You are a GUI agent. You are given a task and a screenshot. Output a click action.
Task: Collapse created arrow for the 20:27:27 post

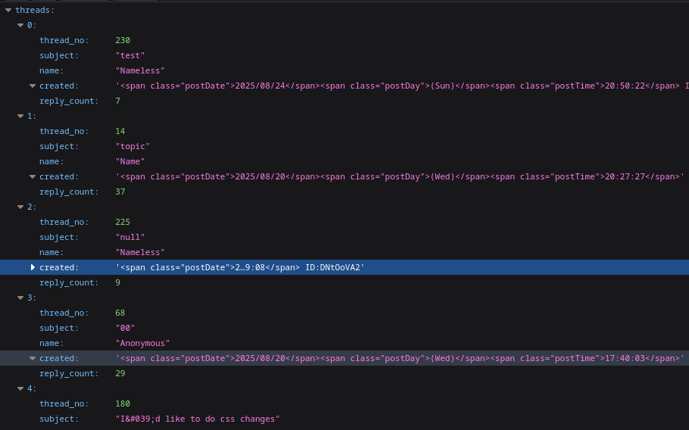tap(33, 176)
